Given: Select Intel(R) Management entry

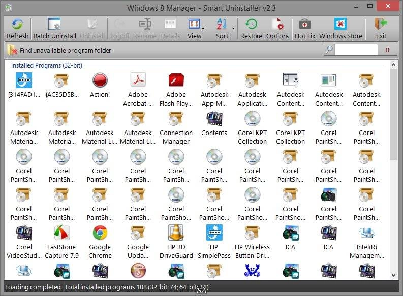Looking at the screenshot, I should [366, 242].
